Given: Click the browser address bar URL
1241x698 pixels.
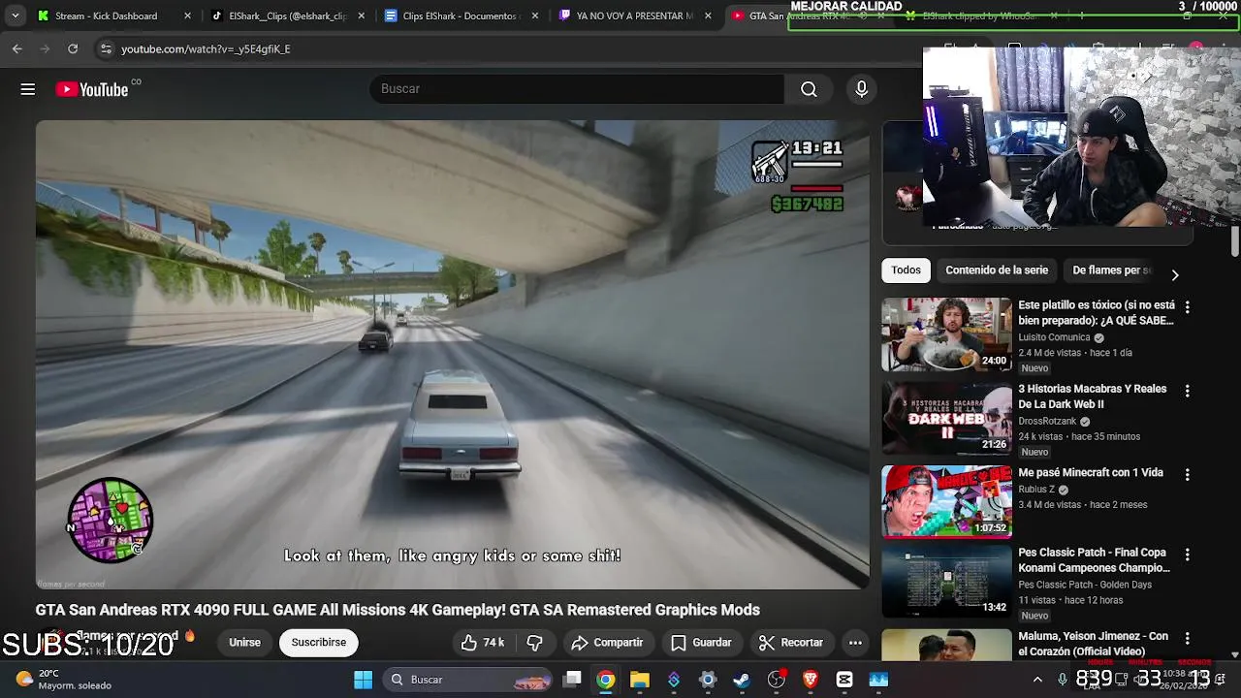Looking at the screenshot, I should (x=206, y=48).
